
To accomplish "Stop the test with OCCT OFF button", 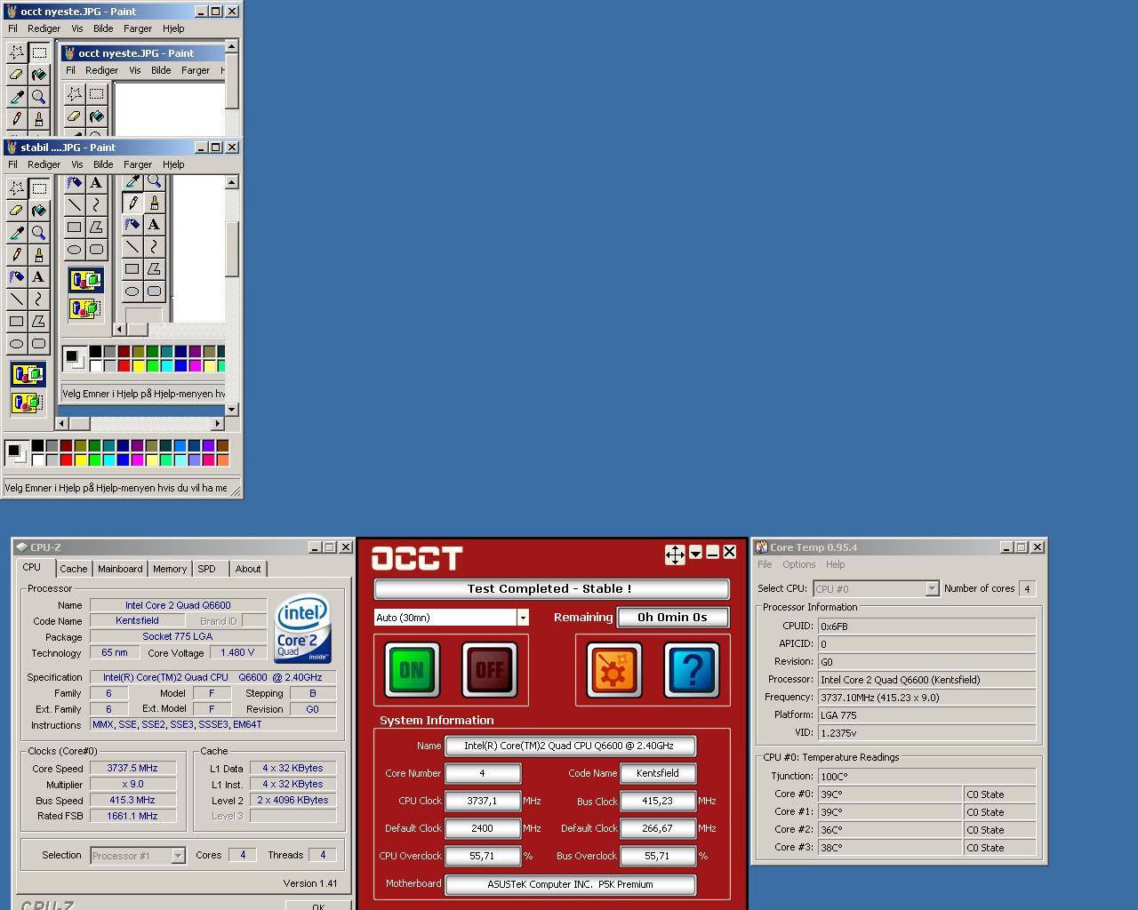I will 489,669.
